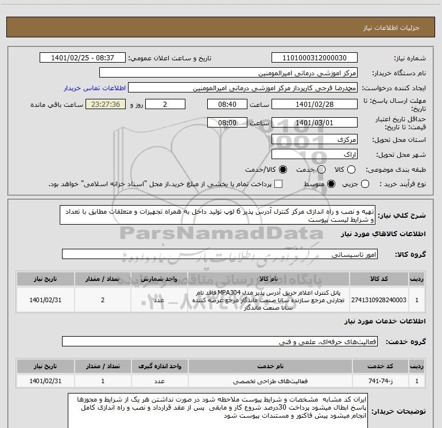Click the goods table نام کالا header
Screen dimensions: 442x428
pos(269,279)
